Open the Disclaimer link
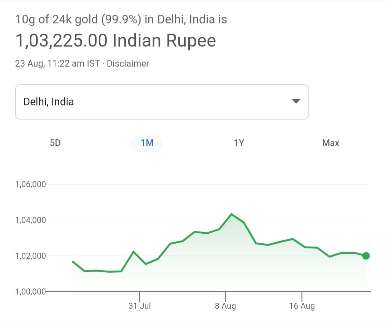Image resolution: width=386 pixels, height=321 pixels. [x=128, y=64]
